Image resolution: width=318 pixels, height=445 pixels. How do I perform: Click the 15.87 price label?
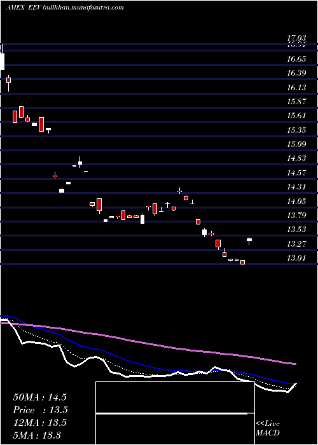[x=296, y=102]
